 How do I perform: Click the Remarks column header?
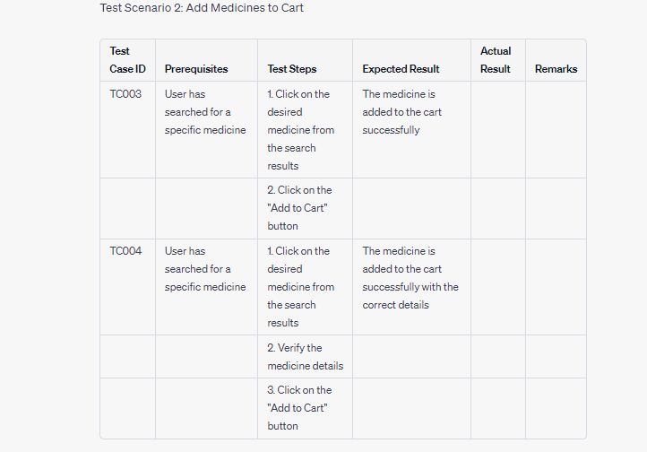tap(556, 69)
